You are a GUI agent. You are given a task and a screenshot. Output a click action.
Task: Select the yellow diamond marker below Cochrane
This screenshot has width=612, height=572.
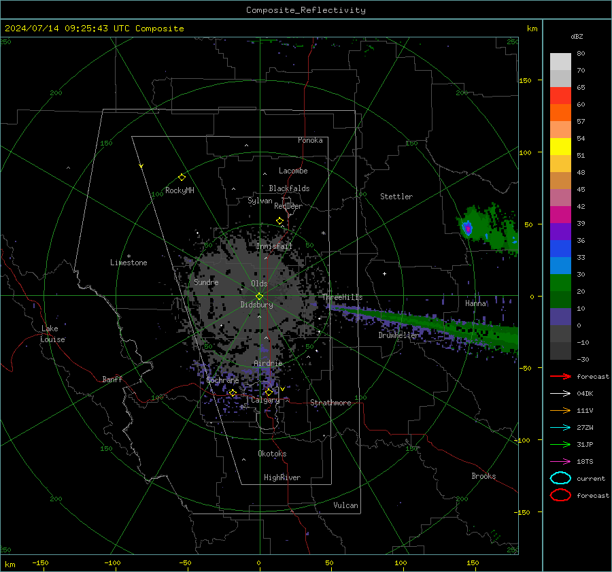[233, 393]
